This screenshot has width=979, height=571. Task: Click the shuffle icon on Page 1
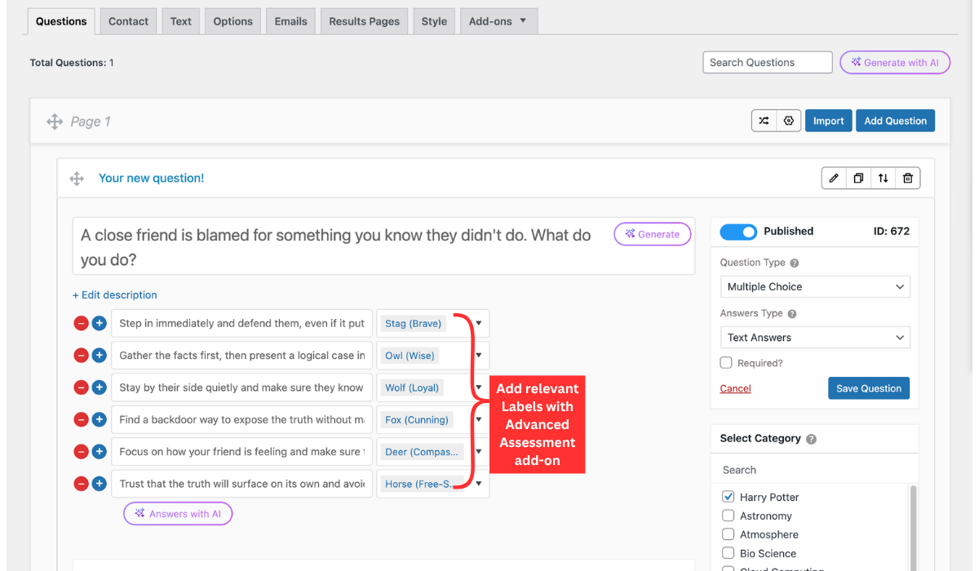coord(764,121)
